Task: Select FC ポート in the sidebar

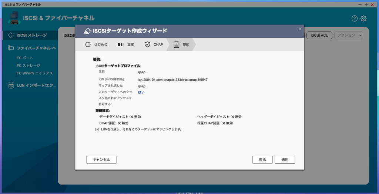Action: click(x=25, y=58)
